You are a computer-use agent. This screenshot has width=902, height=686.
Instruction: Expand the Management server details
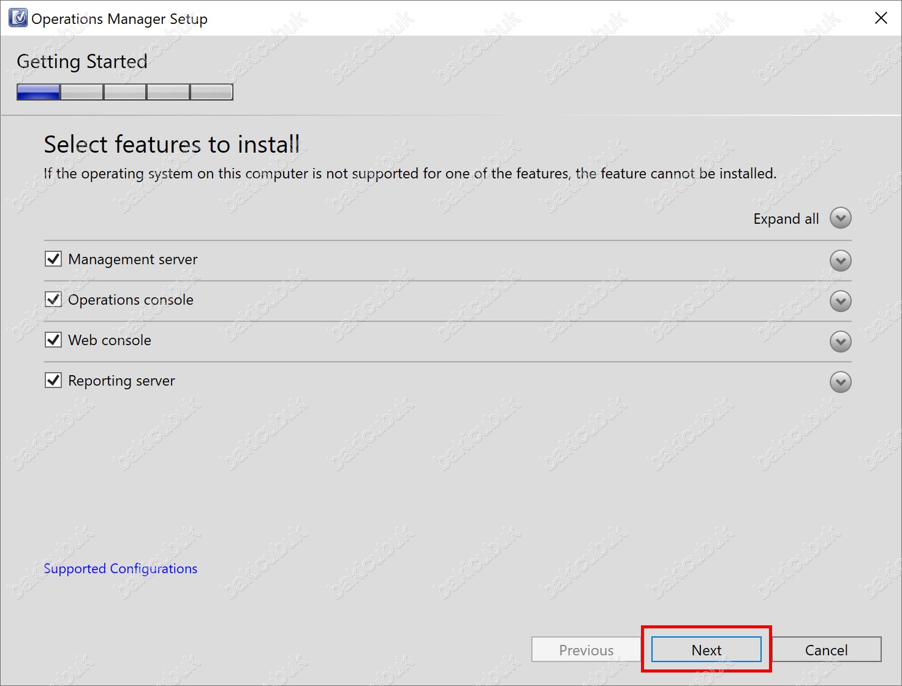tap(840, 261)
